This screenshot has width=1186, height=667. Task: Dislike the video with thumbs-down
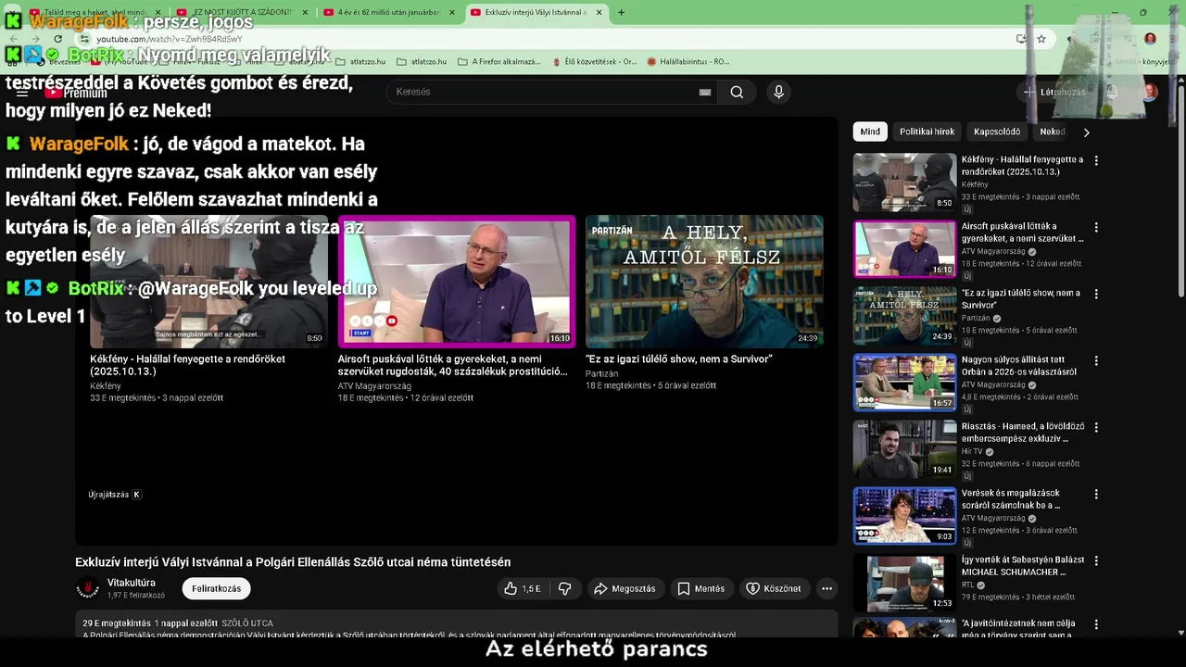click(x=564, y=588)
